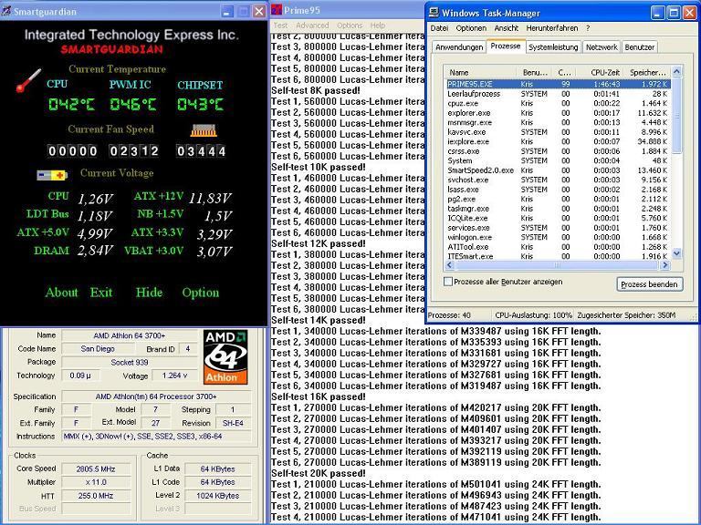Minimize the Smartguardian window
This screenshot has height=525, width=701.
[227, 11]
